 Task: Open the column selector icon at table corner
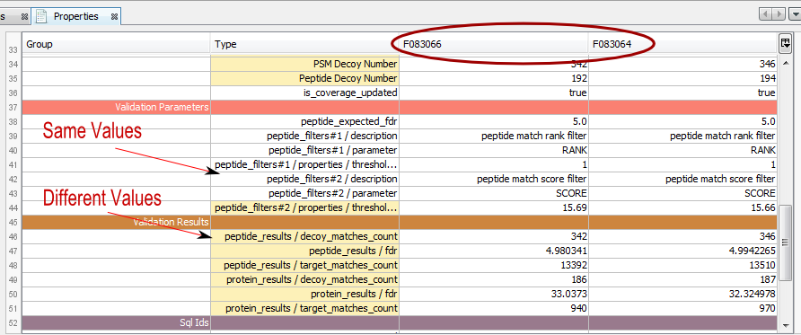tap(786, 44)
